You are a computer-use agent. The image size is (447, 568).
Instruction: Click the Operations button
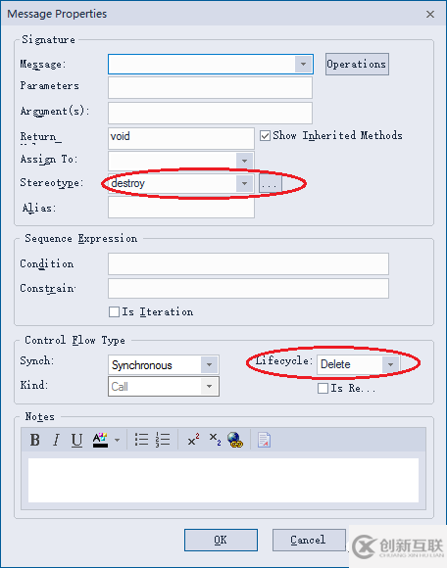(357, 64)
